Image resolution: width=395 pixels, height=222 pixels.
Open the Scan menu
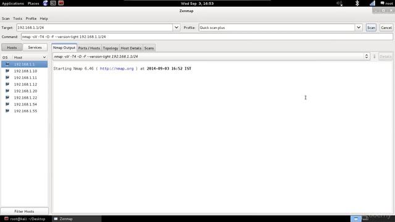tap(6, 18)
